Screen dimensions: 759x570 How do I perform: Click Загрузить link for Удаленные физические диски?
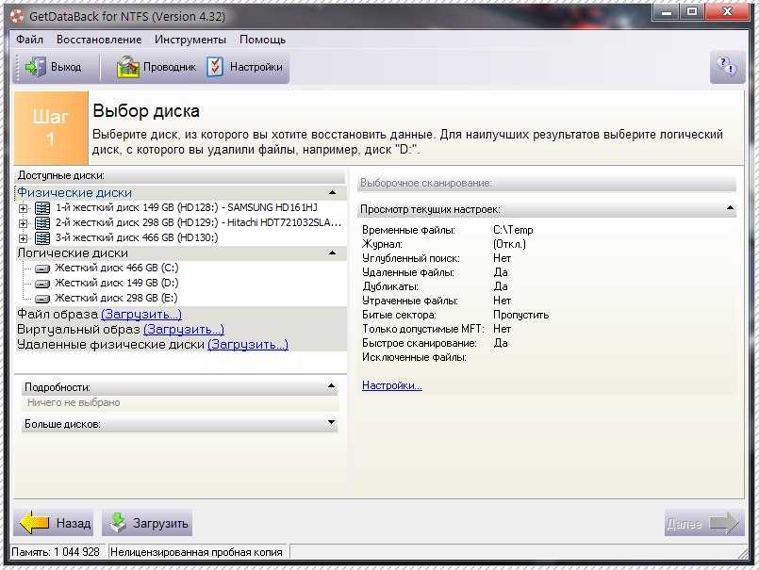(248, 345)
